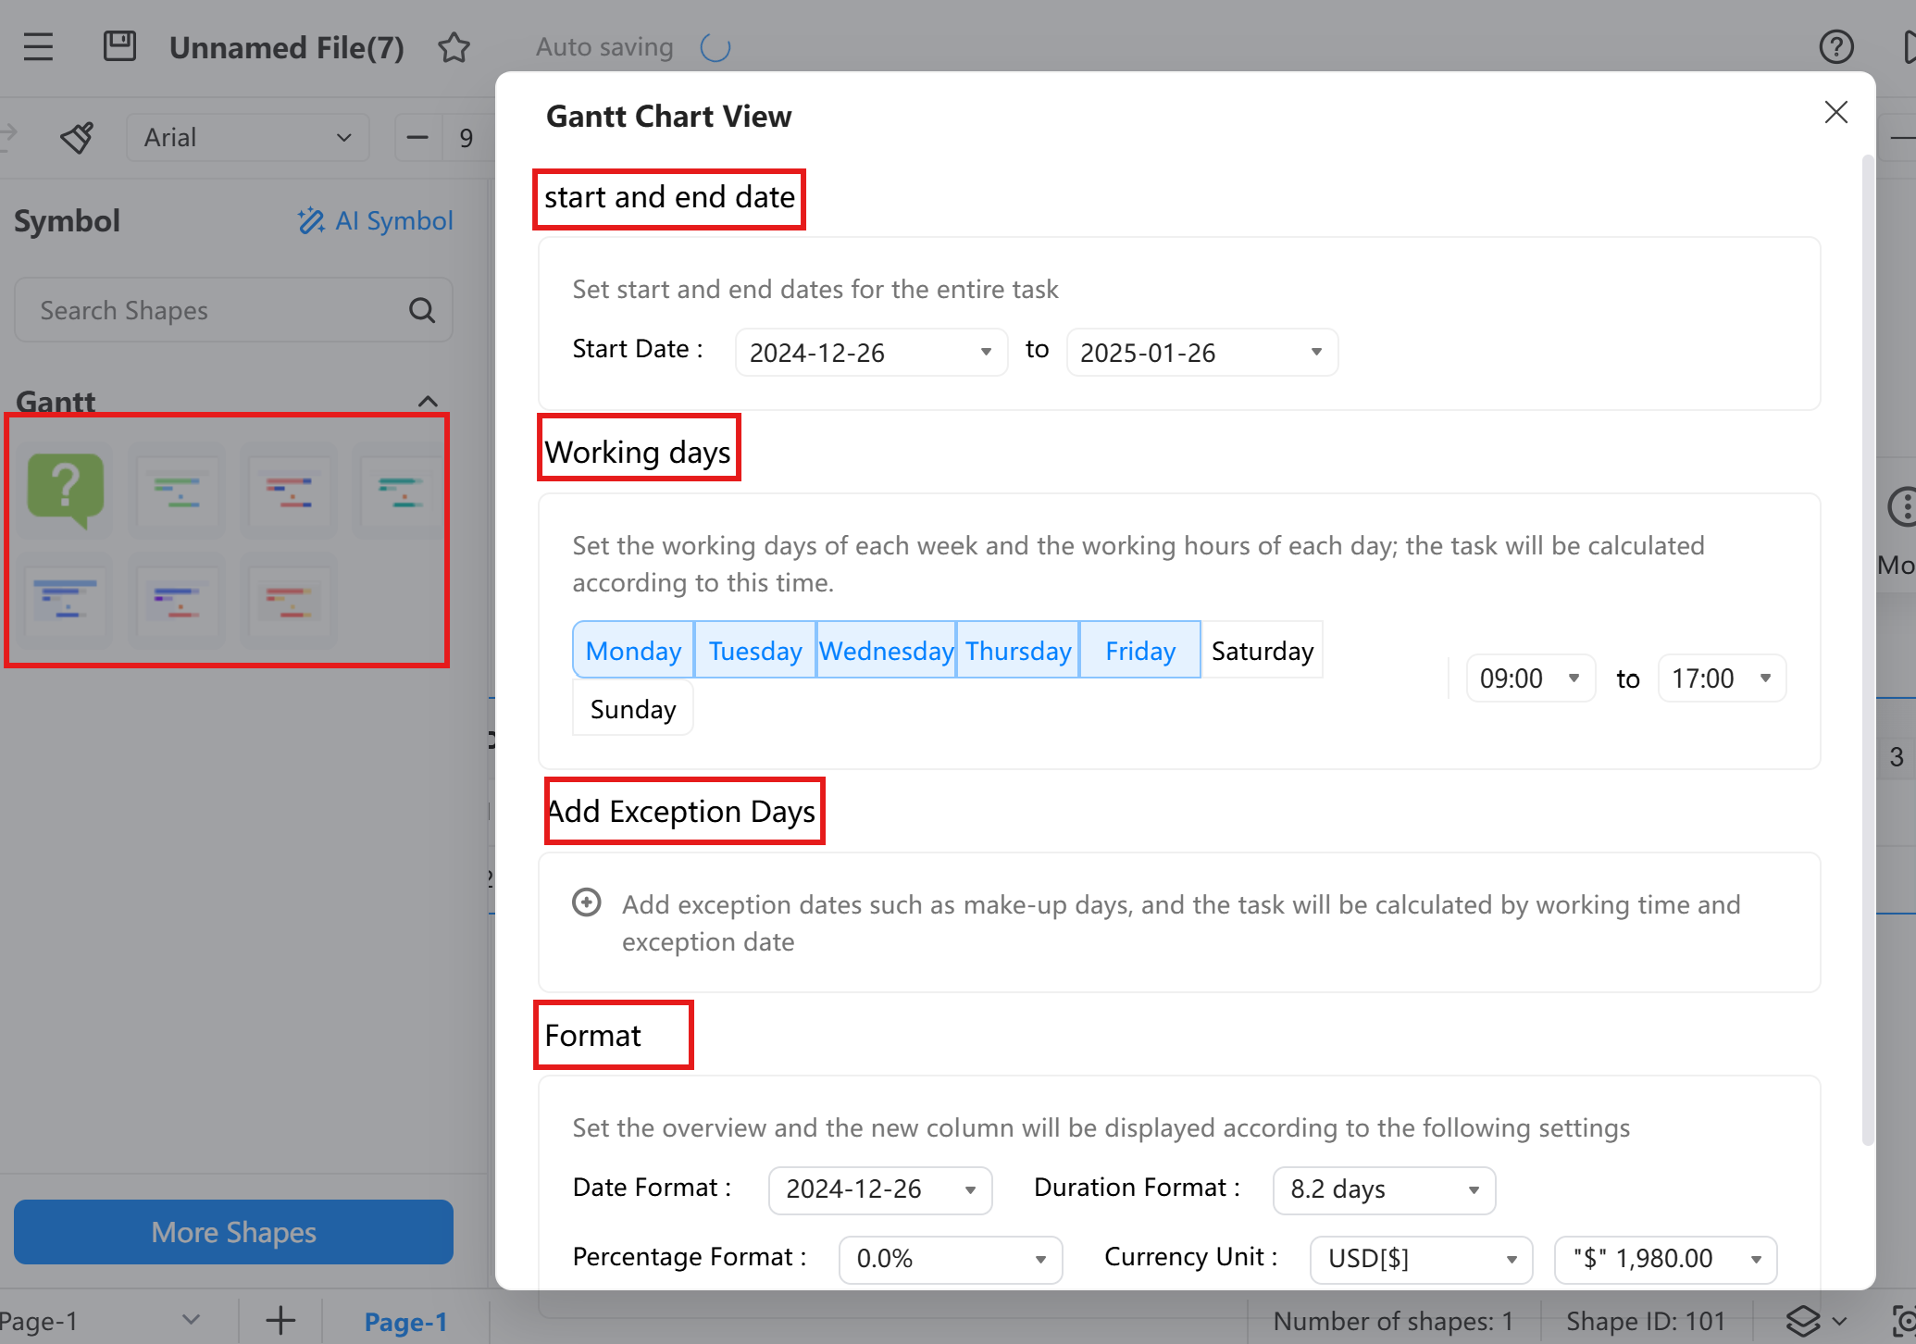Viewport: 1916px width, 1344px height.
Task: Enable Saturday as a working day
Action: tap(1262, 651)
